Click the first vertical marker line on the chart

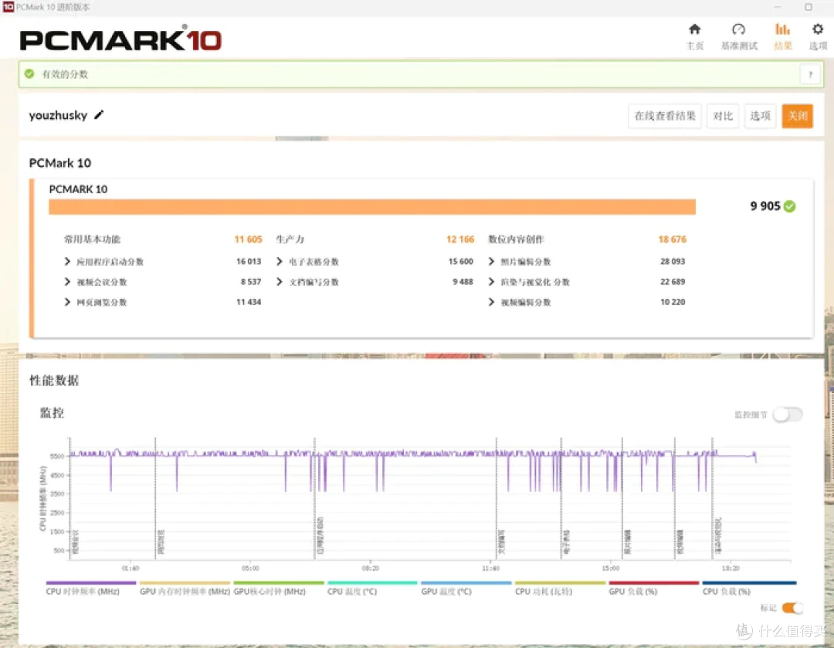pos(69,497)
